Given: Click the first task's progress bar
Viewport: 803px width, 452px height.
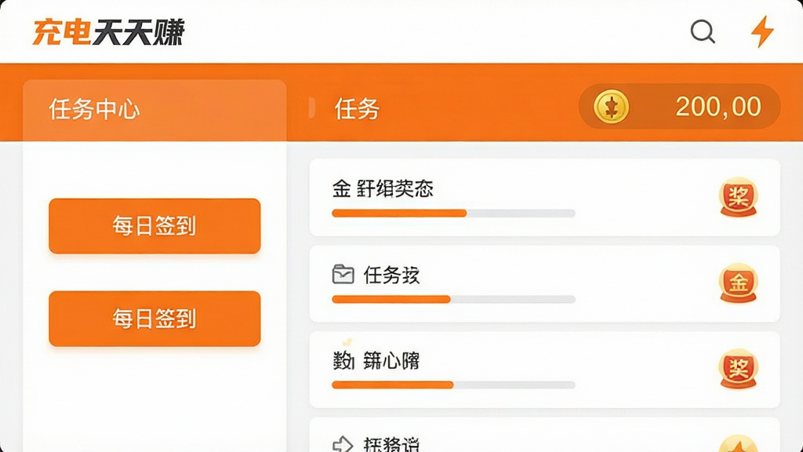Looking at the screenshot, I should [x=454, y=213].
